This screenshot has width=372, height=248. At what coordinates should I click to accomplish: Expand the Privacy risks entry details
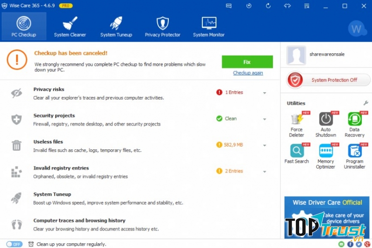(265, 93)
